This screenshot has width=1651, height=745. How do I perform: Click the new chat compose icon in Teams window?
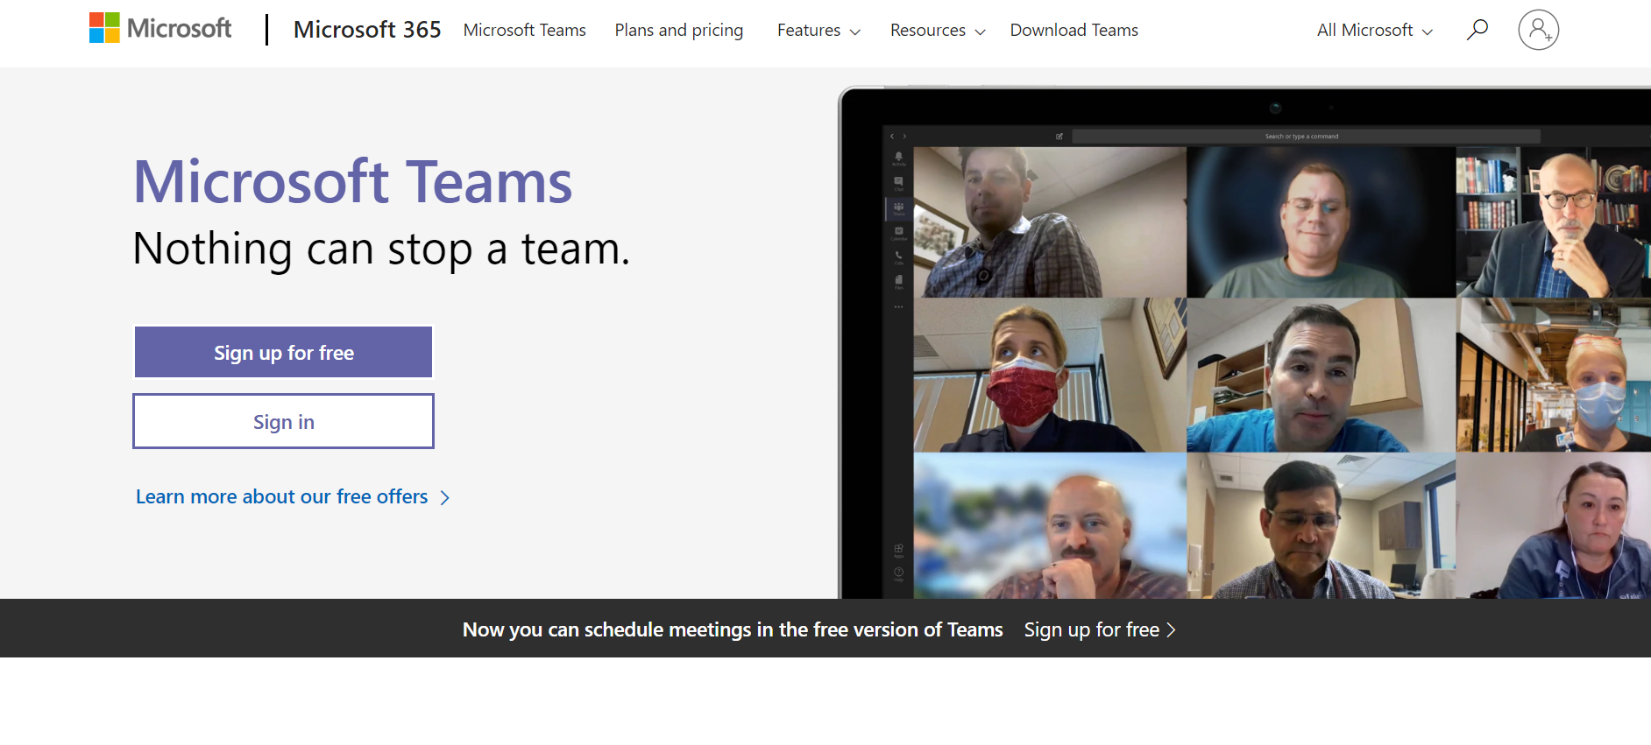(x=1059, y=137)
